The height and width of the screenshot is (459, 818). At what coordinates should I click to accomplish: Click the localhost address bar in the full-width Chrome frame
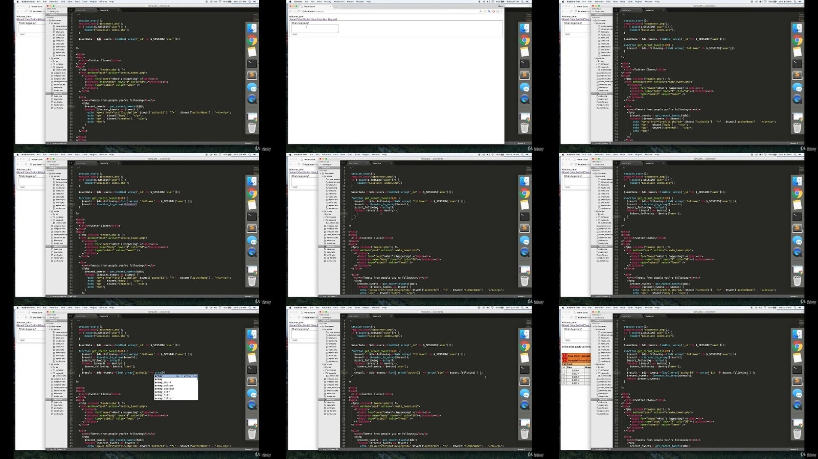coord(391,11)
